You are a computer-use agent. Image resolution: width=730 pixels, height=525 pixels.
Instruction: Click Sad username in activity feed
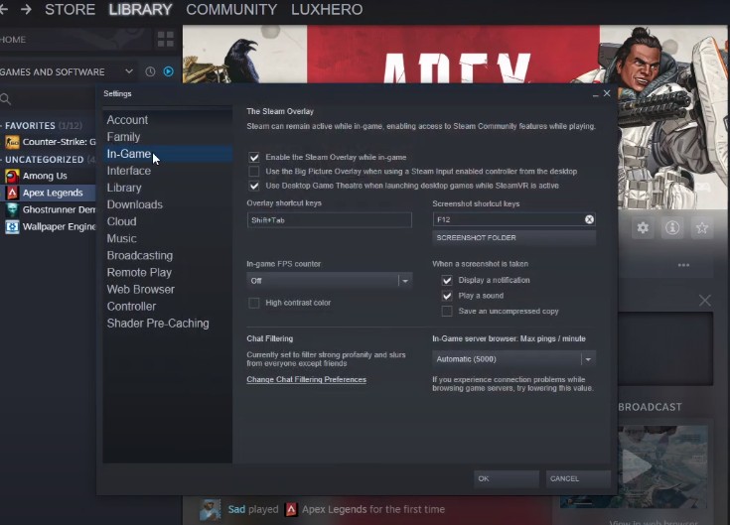click(x=236, y=510)
